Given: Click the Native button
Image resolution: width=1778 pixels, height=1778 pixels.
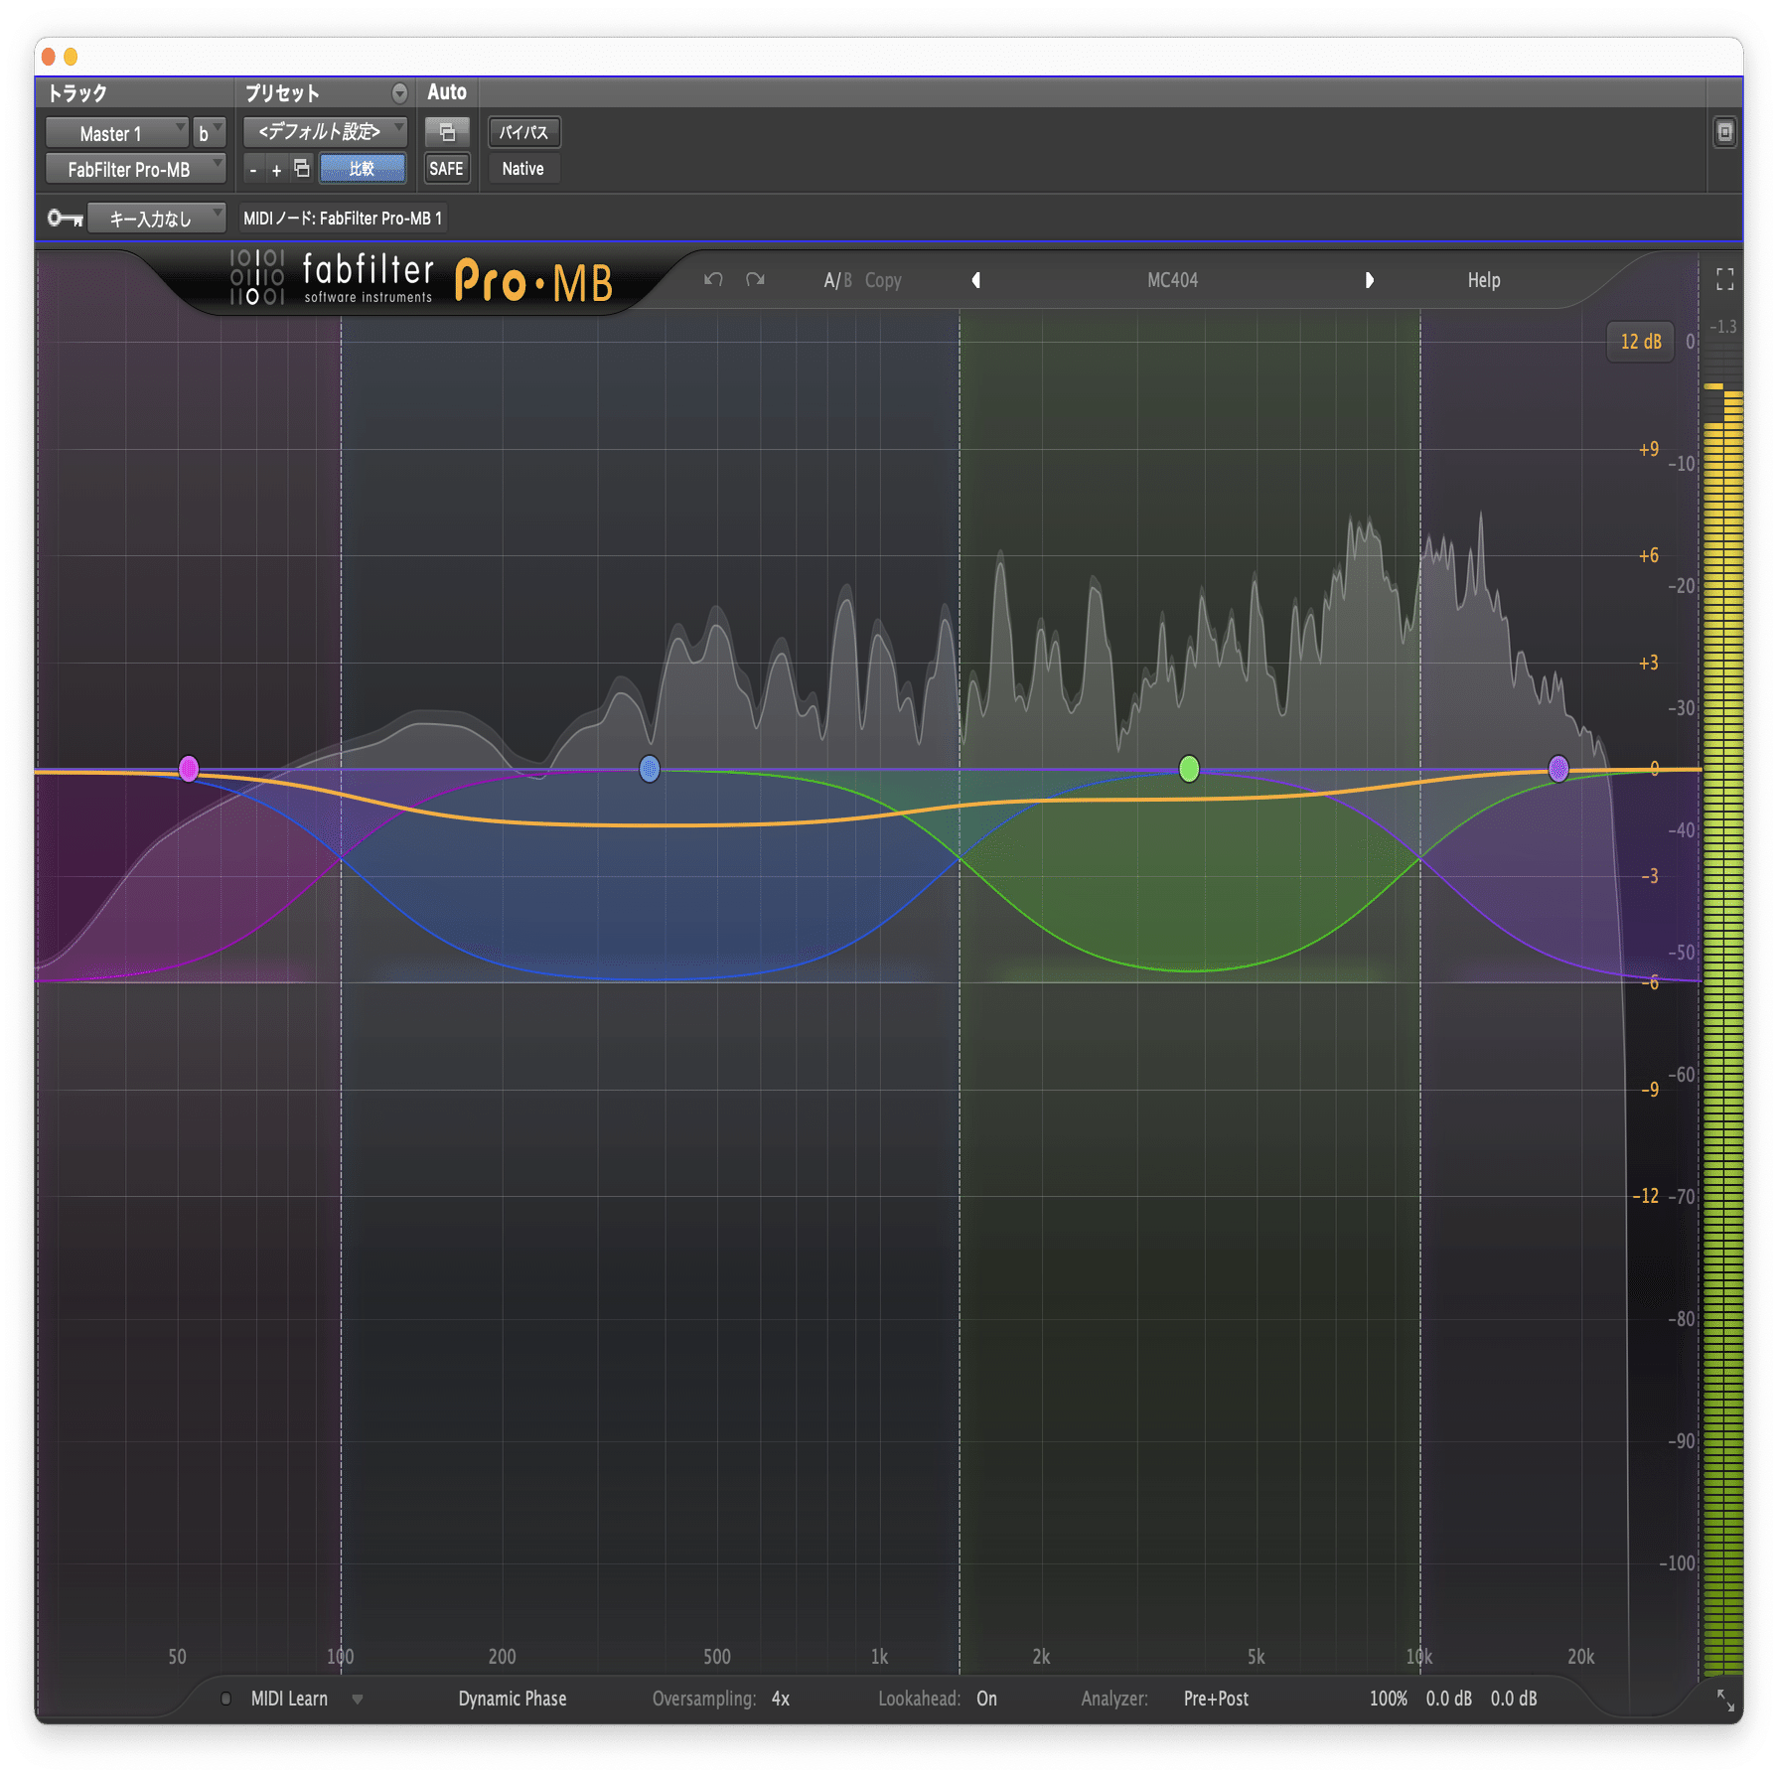Looking at the screenshot, I should click(523, 169).
